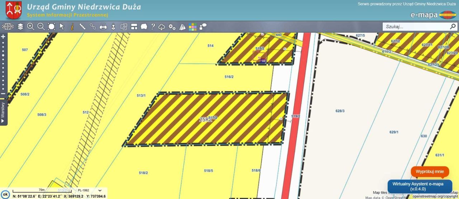Select the arrow pointer tool
459x199 pixels.
point(62,26)
